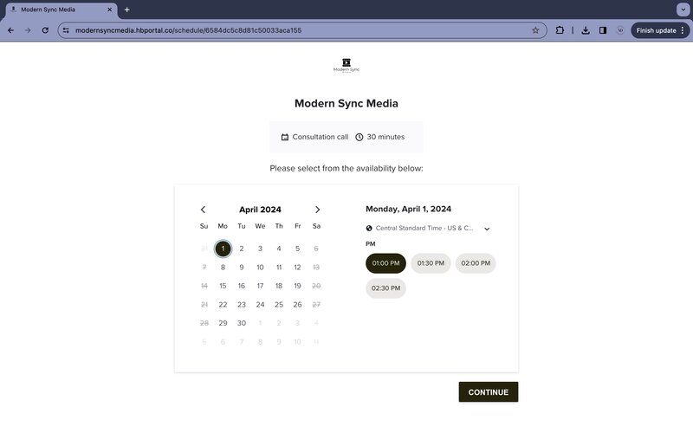Choose April 3 in the calendar

tap(261, 249)
